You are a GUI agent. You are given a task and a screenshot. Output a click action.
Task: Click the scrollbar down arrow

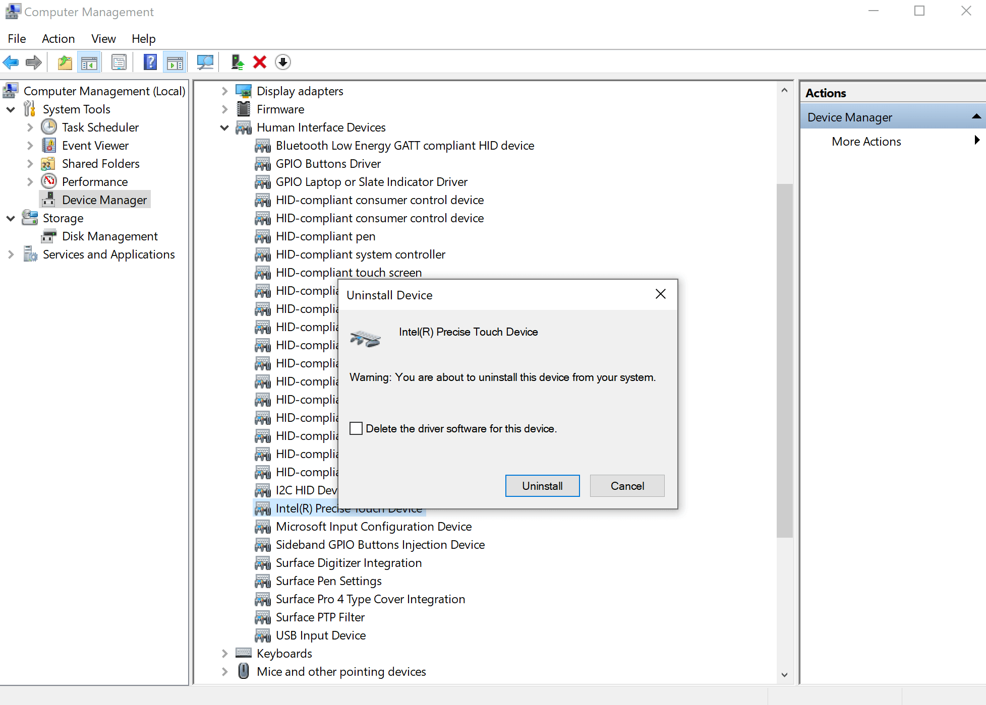784,675
